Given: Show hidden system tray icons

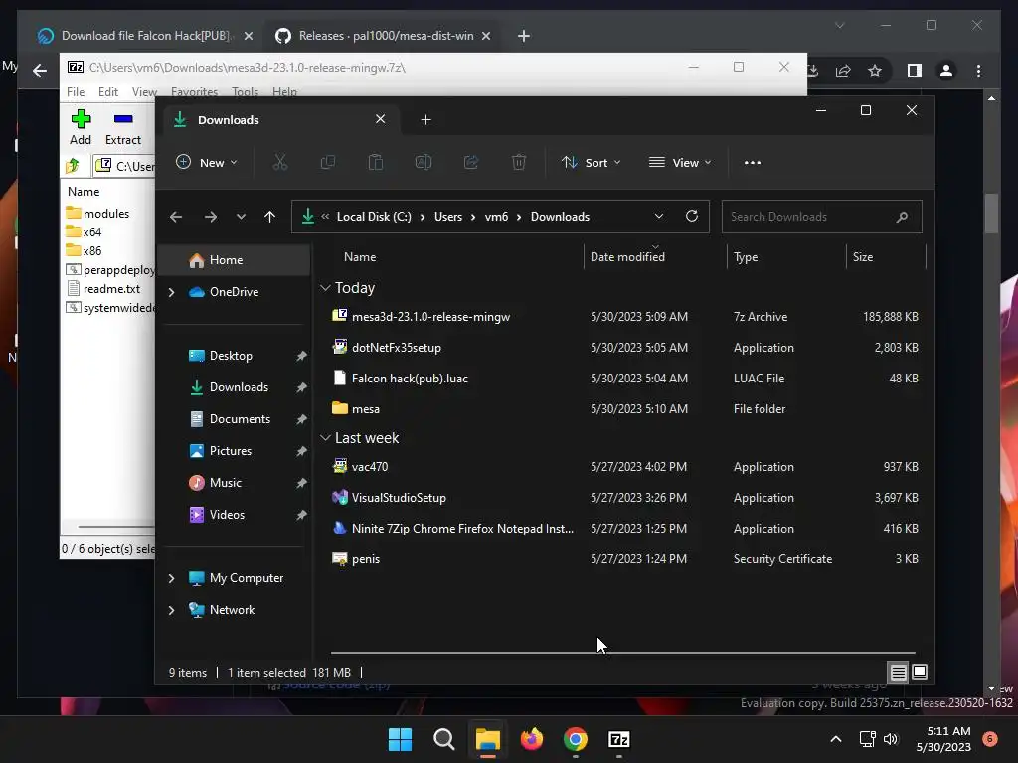Looking at the screenshot, I should click(836, 739).
